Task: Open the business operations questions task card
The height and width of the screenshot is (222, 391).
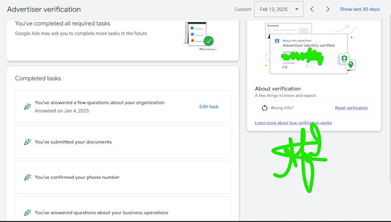Action: point(122,209)
